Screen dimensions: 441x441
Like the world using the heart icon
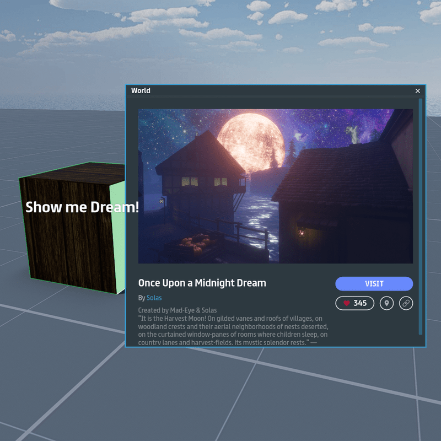pyautogui.click(x=347, y=303)
